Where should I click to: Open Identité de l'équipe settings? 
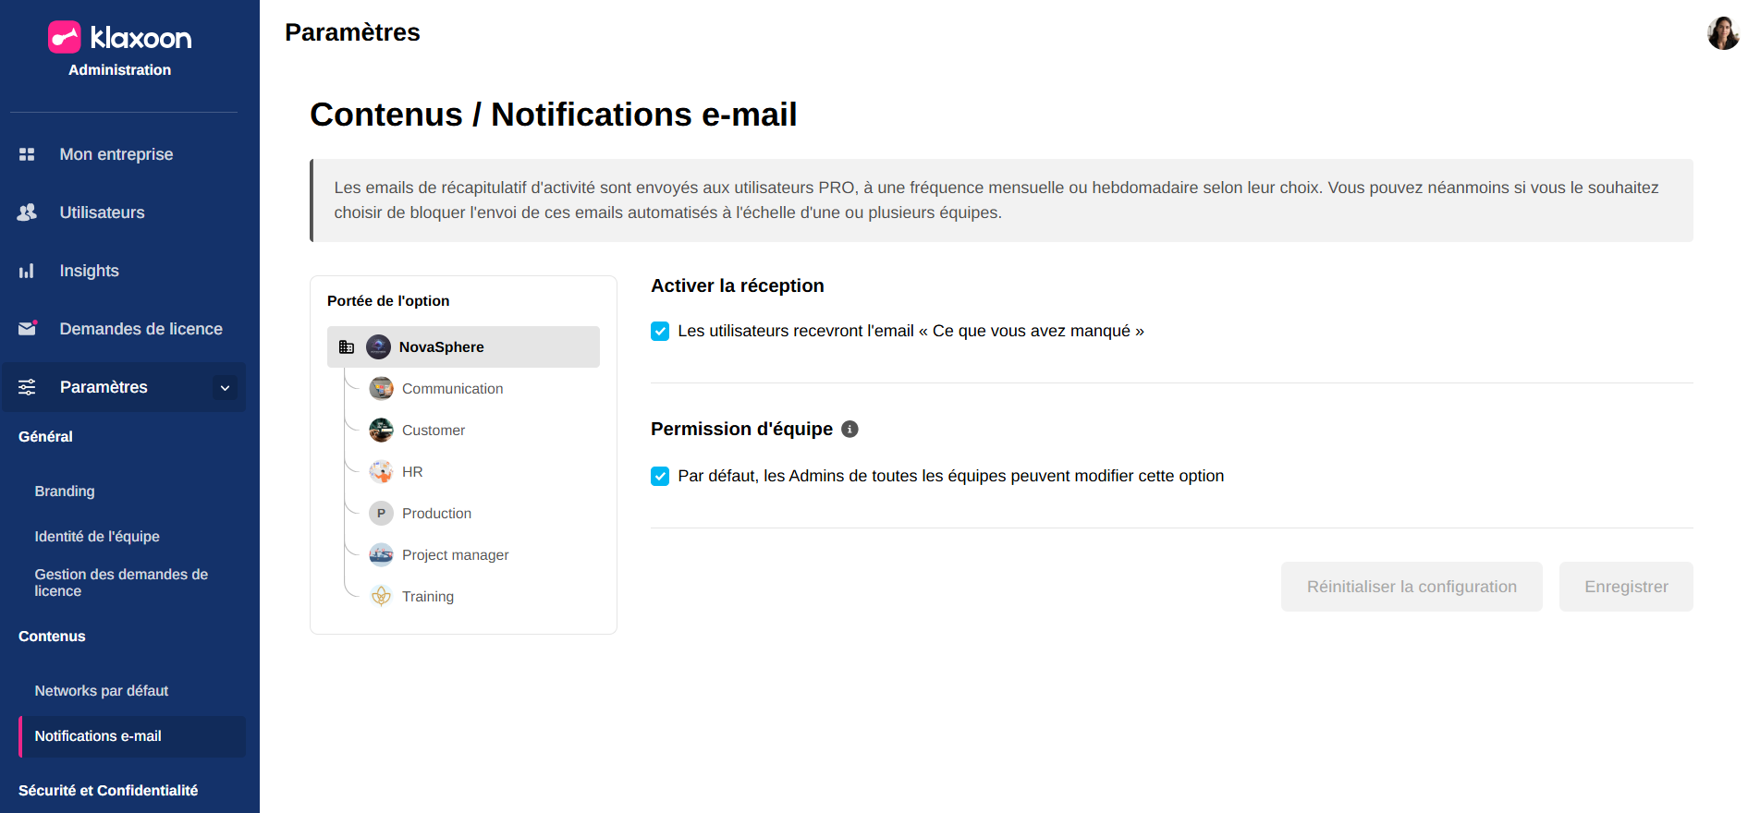tap(97, 537)
